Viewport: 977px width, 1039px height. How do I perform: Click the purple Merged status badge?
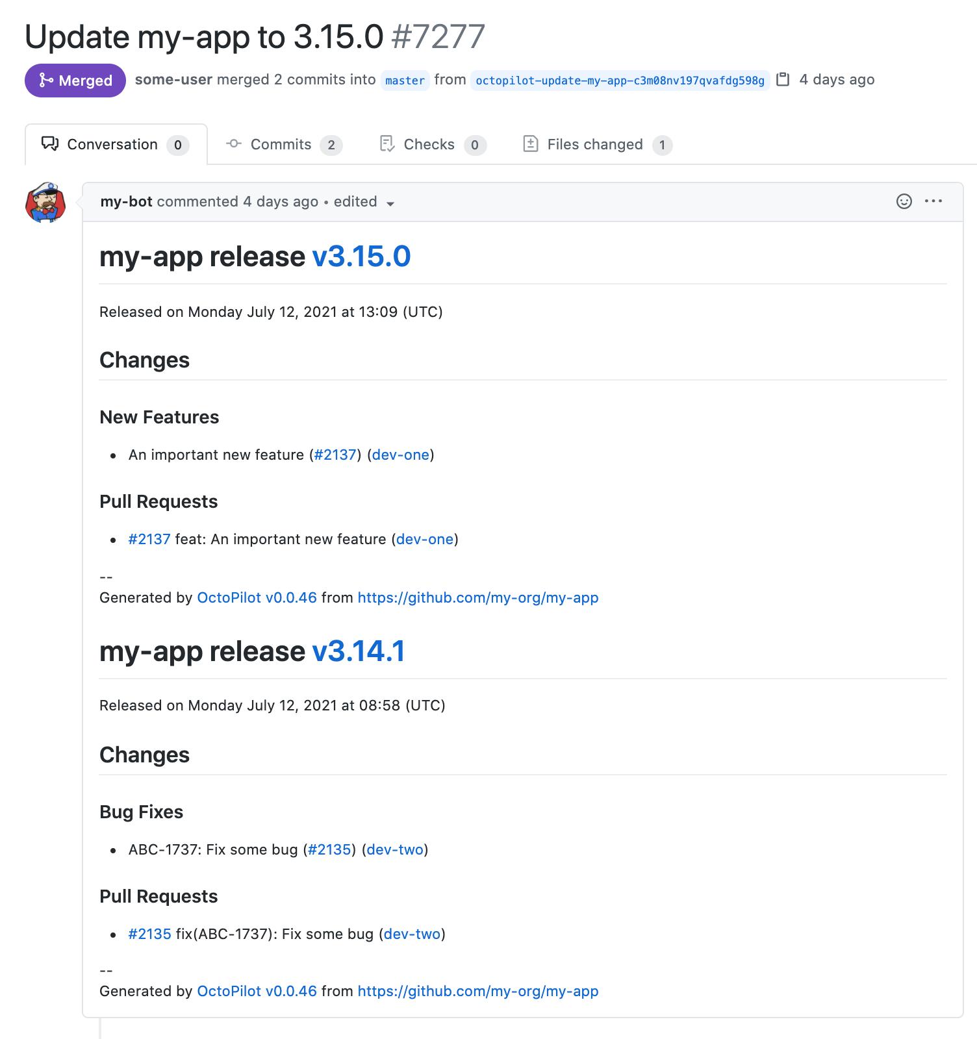(x=75, y=81)
